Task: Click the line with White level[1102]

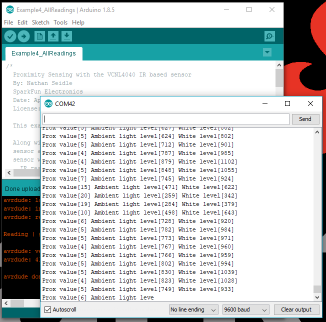Action: [139, 161]
